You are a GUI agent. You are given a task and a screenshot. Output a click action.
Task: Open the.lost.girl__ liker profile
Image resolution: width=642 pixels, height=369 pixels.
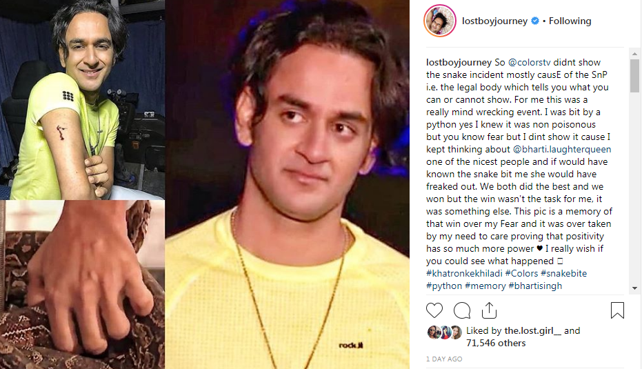(532, 330)
